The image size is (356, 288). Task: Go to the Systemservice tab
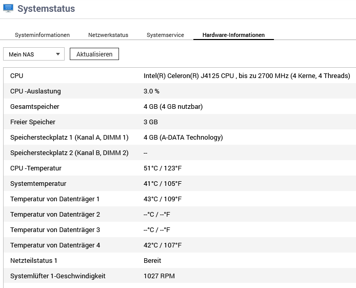click(165, 35)
